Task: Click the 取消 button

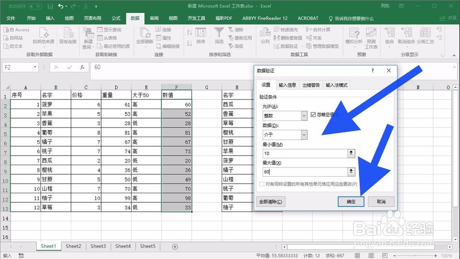Action: tap(381, 201)
